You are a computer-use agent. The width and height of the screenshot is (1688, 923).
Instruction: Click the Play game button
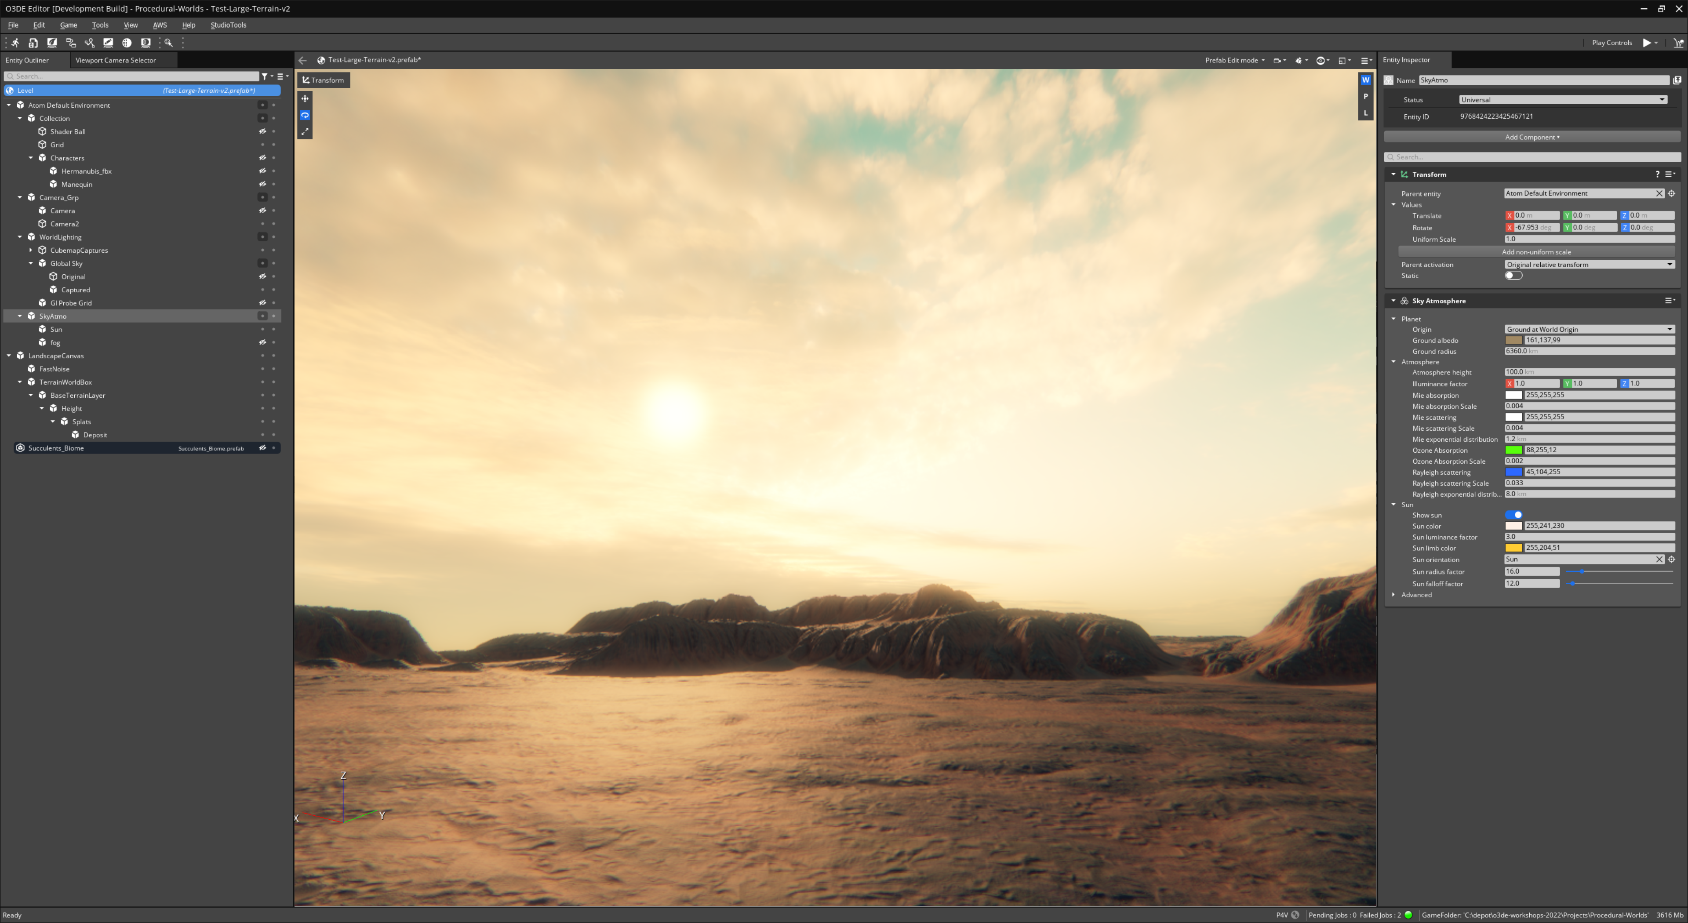(1646, 43)
